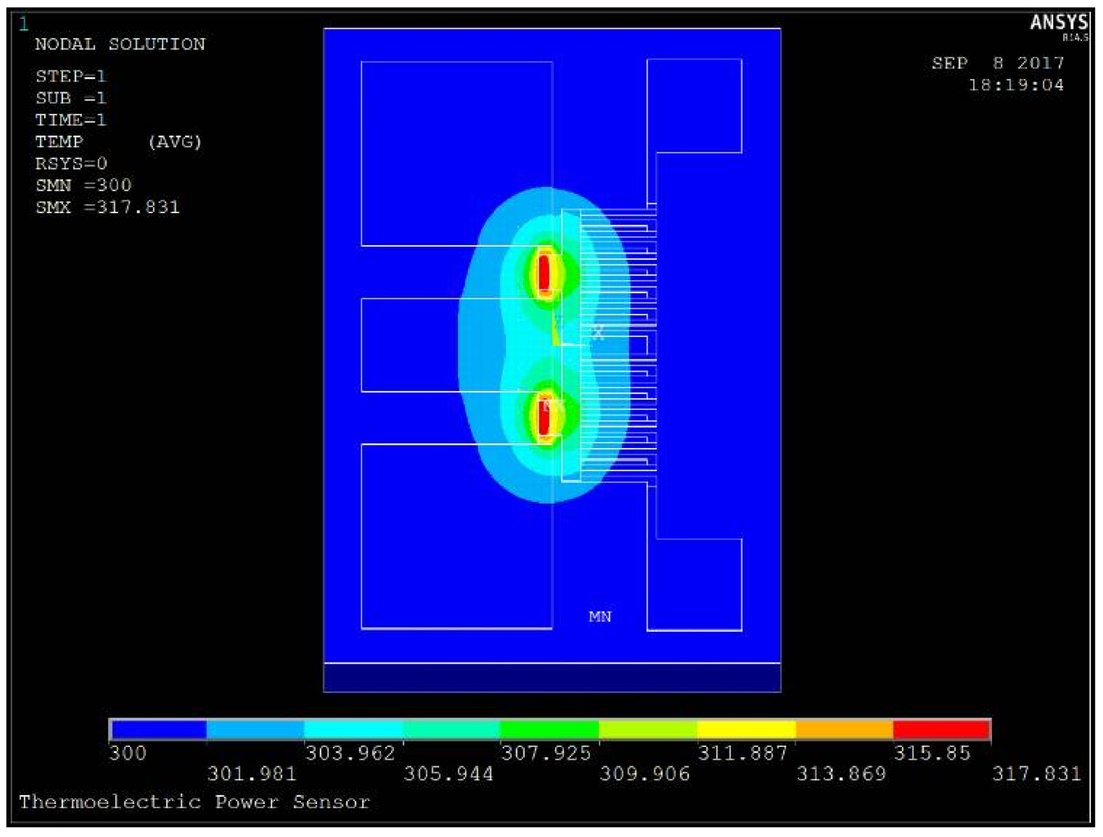
Task: Click the orange legend color band
Action: pos(845,729)
